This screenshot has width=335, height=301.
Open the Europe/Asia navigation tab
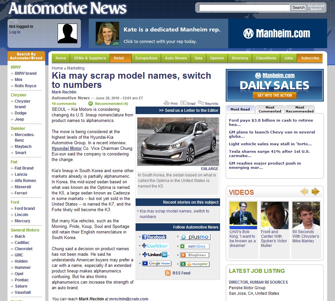point(146,58)
